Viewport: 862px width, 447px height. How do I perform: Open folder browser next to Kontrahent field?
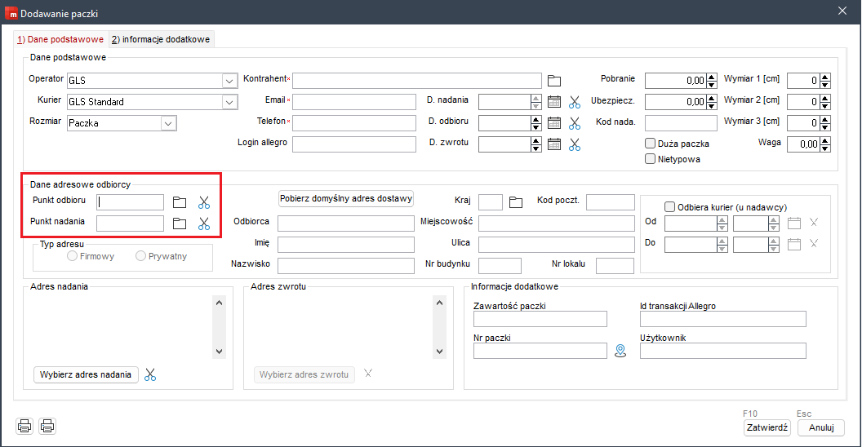(x=554, y=80)
